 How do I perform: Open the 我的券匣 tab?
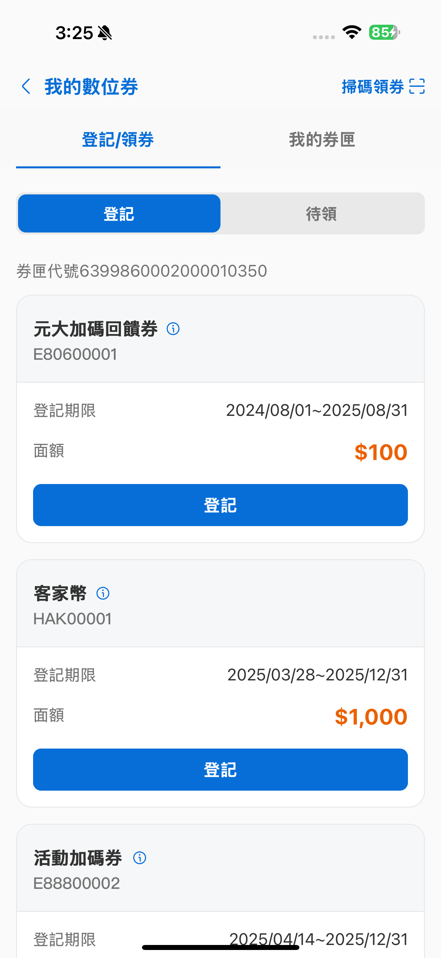322,140
